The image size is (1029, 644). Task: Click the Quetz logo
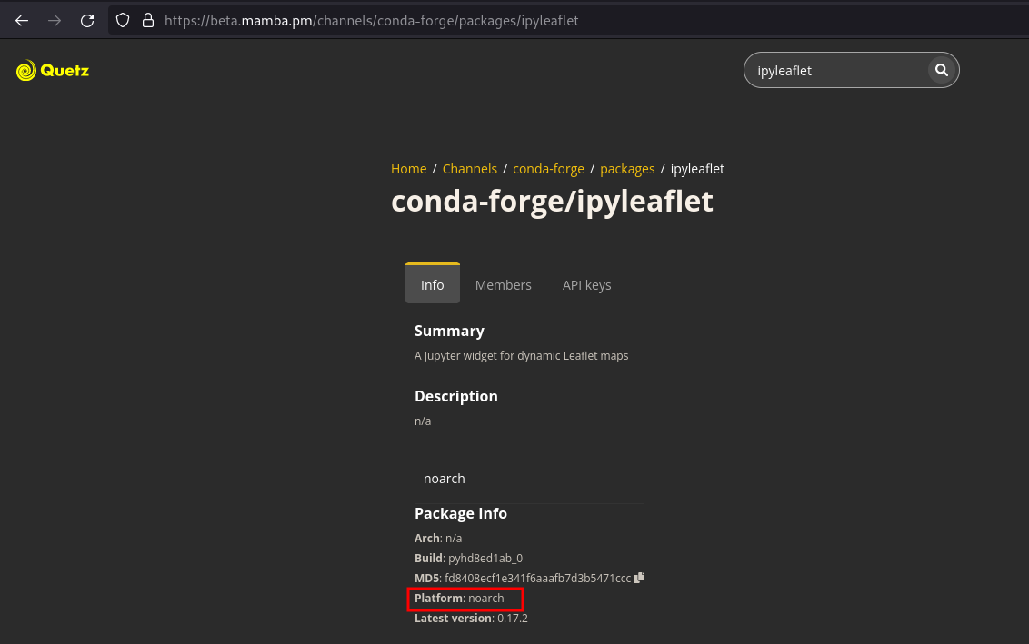[53, 70]
